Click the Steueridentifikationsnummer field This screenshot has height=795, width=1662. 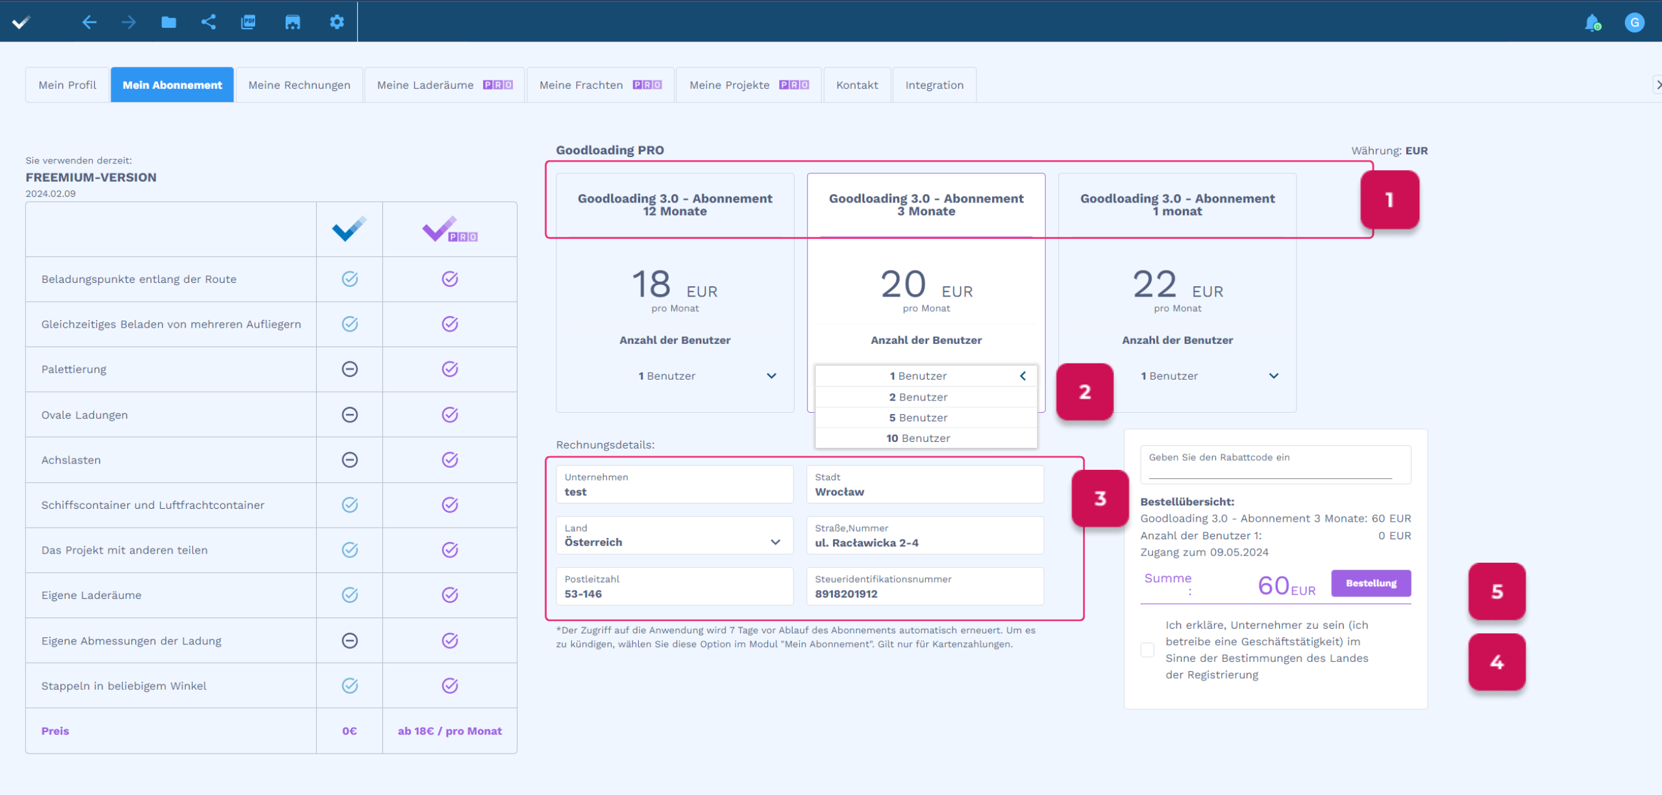[x=924, y=587]
